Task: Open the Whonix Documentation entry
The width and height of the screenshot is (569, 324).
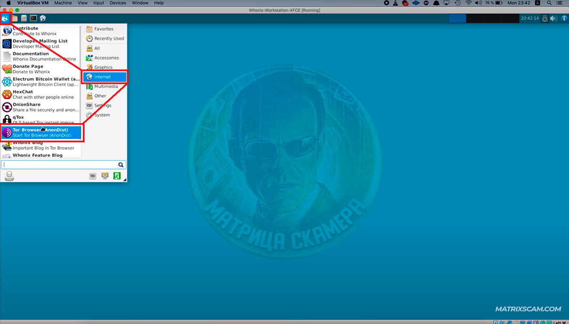Action: click(x=41, y=56)
